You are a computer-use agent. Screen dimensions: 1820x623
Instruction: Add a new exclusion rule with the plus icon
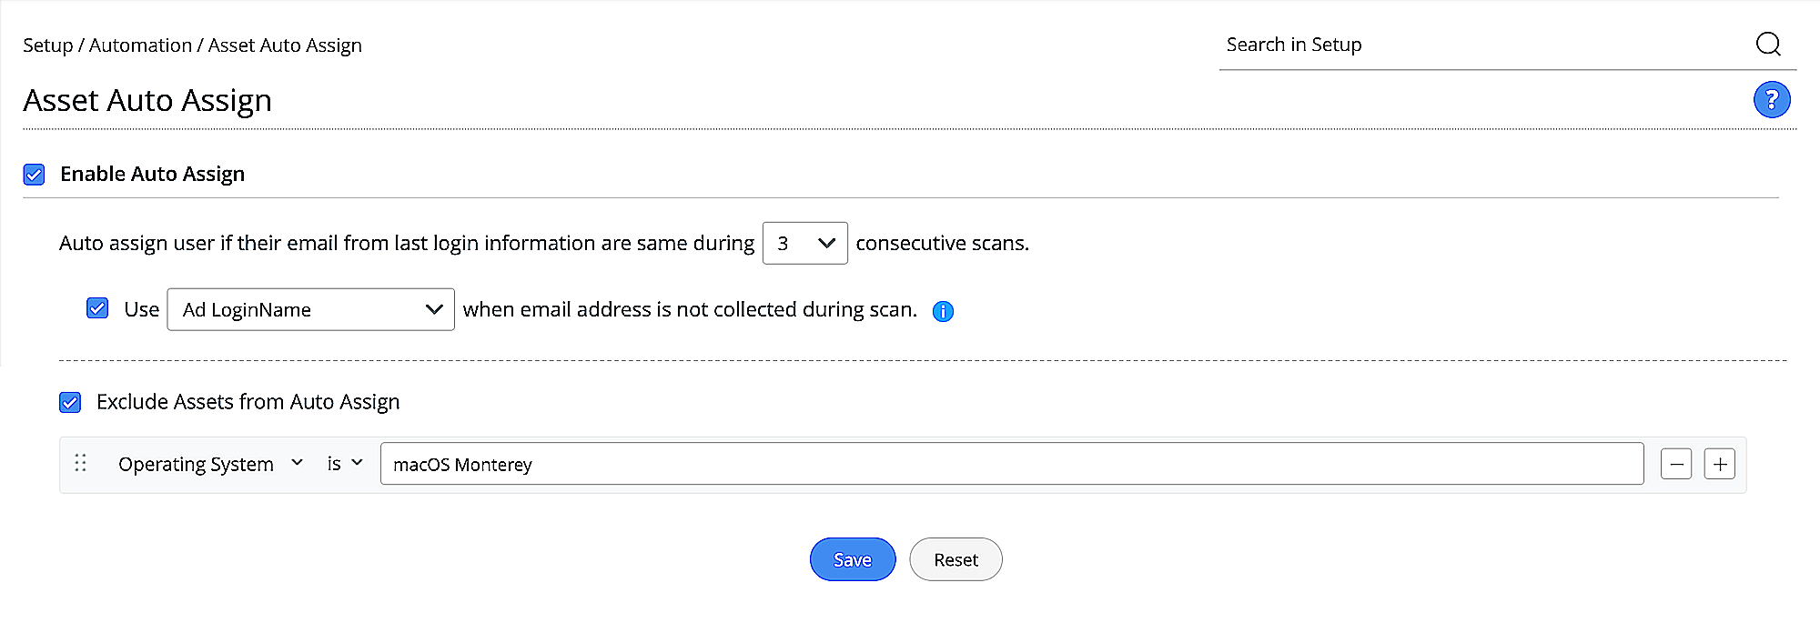pos(1719,463)
